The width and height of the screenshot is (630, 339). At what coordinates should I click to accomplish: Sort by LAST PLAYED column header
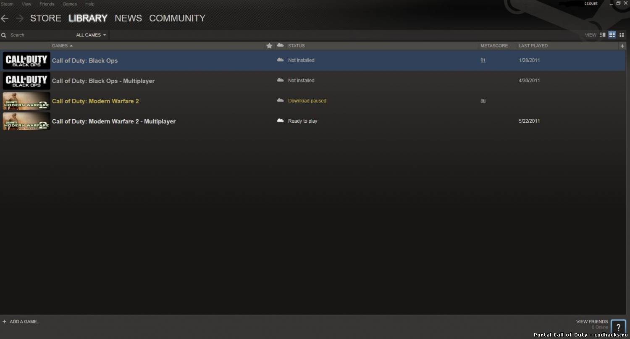pyautogui.click(x=533, y=46)
